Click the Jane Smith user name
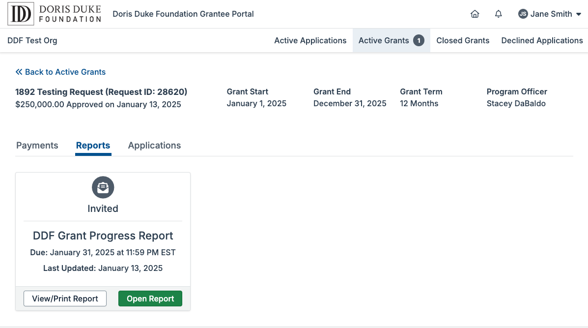Screen dimensions: 588x328 pos(551,14)
